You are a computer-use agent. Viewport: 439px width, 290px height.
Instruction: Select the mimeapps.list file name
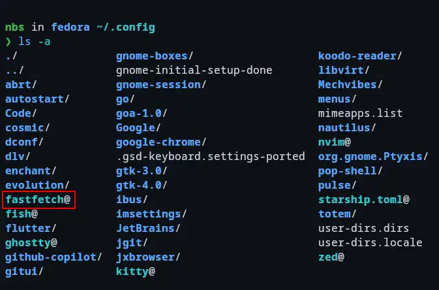coord(360,113)
